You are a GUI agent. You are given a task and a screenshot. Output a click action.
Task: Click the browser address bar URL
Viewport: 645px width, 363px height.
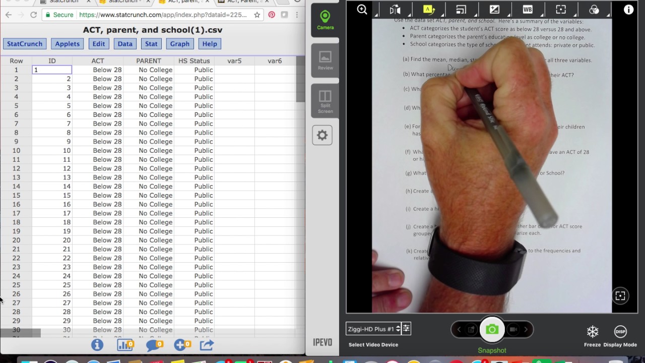point(163,15)
